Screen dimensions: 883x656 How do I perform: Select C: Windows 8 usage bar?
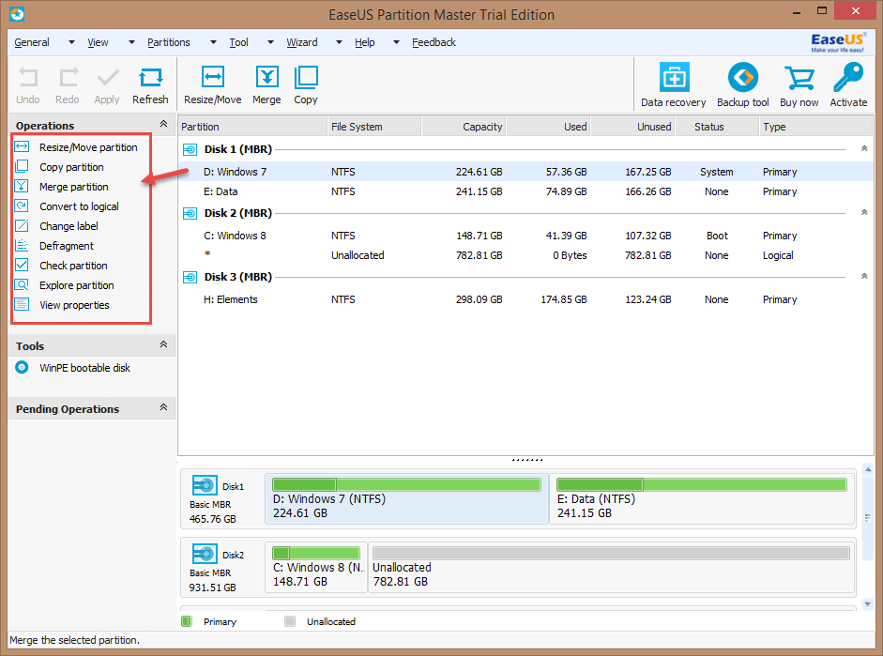[316, 553]
